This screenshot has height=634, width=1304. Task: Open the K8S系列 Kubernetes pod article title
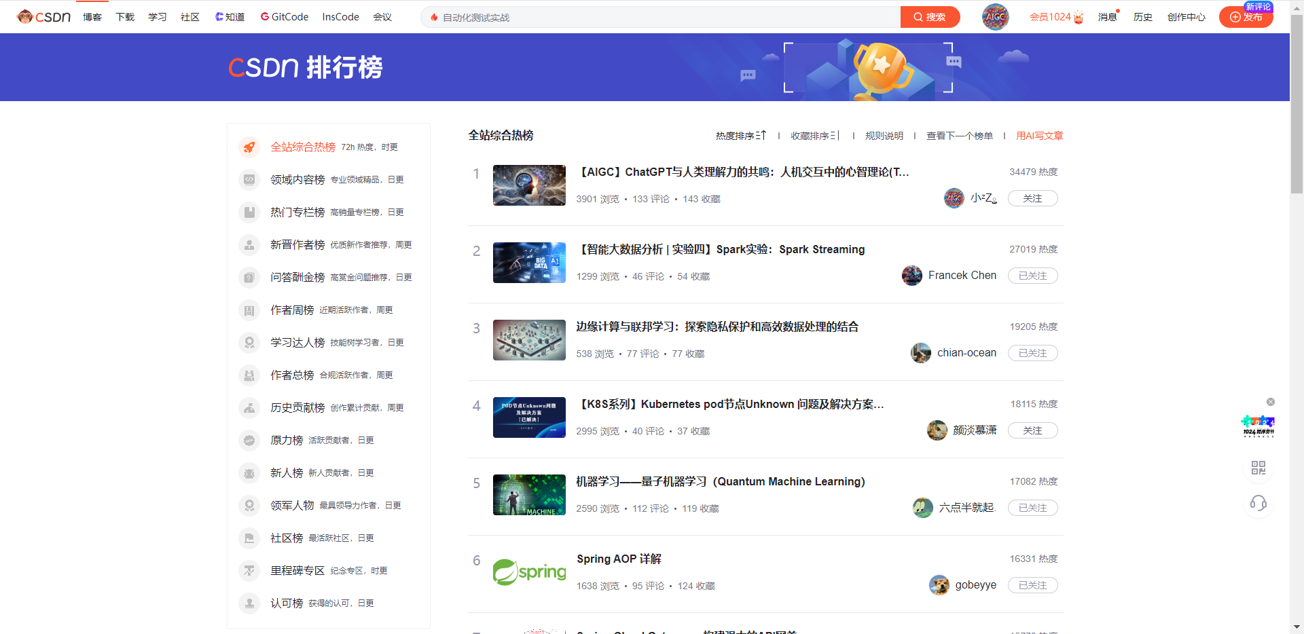[730, 404]
